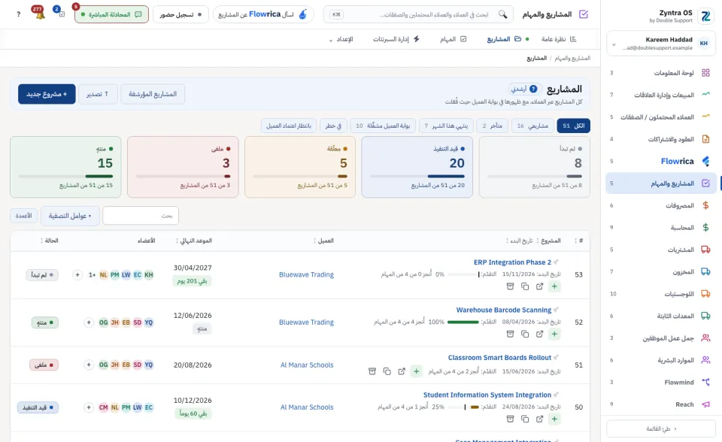This screenshot has height=442, width=722.
Task: Click green plus under Warehouse Barcode Scanning
Action: (x=554, y=334)
